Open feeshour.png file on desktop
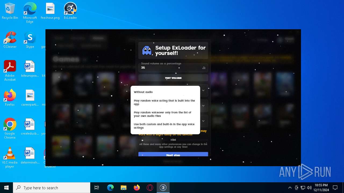 (50, 11)
